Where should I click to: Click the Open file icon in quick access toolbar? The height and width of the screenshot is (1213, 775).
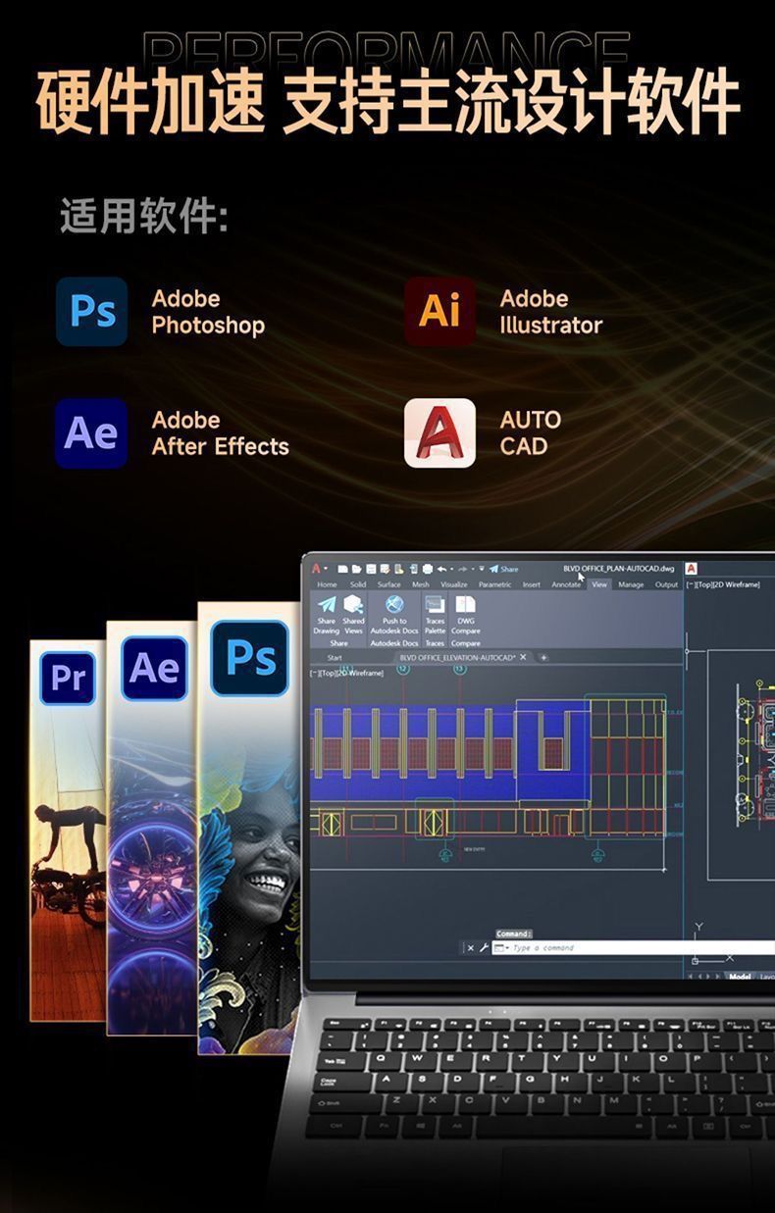(x=357, y=569)
